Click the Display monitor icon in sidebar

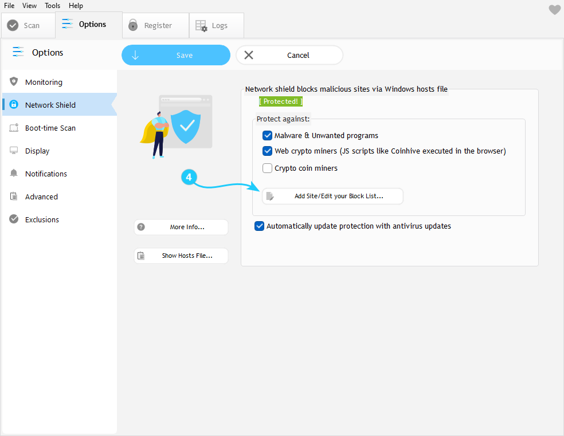pyautogui.click(x=14, y=151)
